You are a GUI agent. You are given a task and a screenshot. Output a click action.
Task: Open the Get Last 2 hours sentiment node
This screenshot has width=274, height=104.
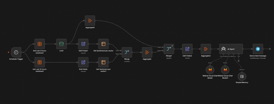pyautogui.click(x=40, y=44)
